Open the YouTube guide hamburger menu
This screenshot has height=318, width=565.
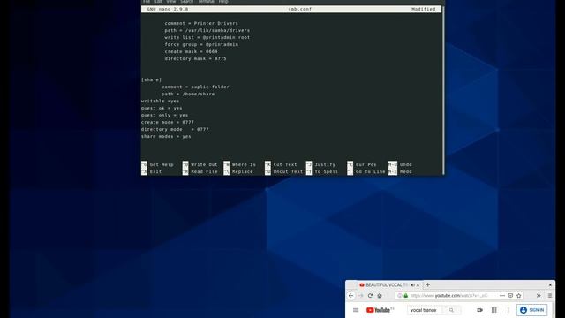point(356,310)
